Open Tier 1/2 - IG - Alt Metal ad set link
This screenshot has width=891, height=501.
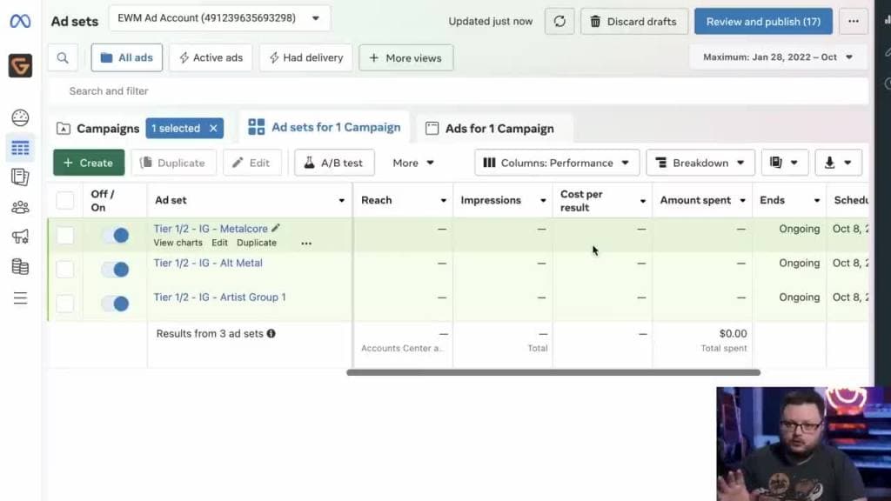tap(208, 263)
